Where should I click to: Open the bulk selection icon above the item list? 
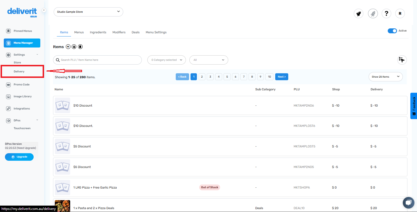coord(402,60)
